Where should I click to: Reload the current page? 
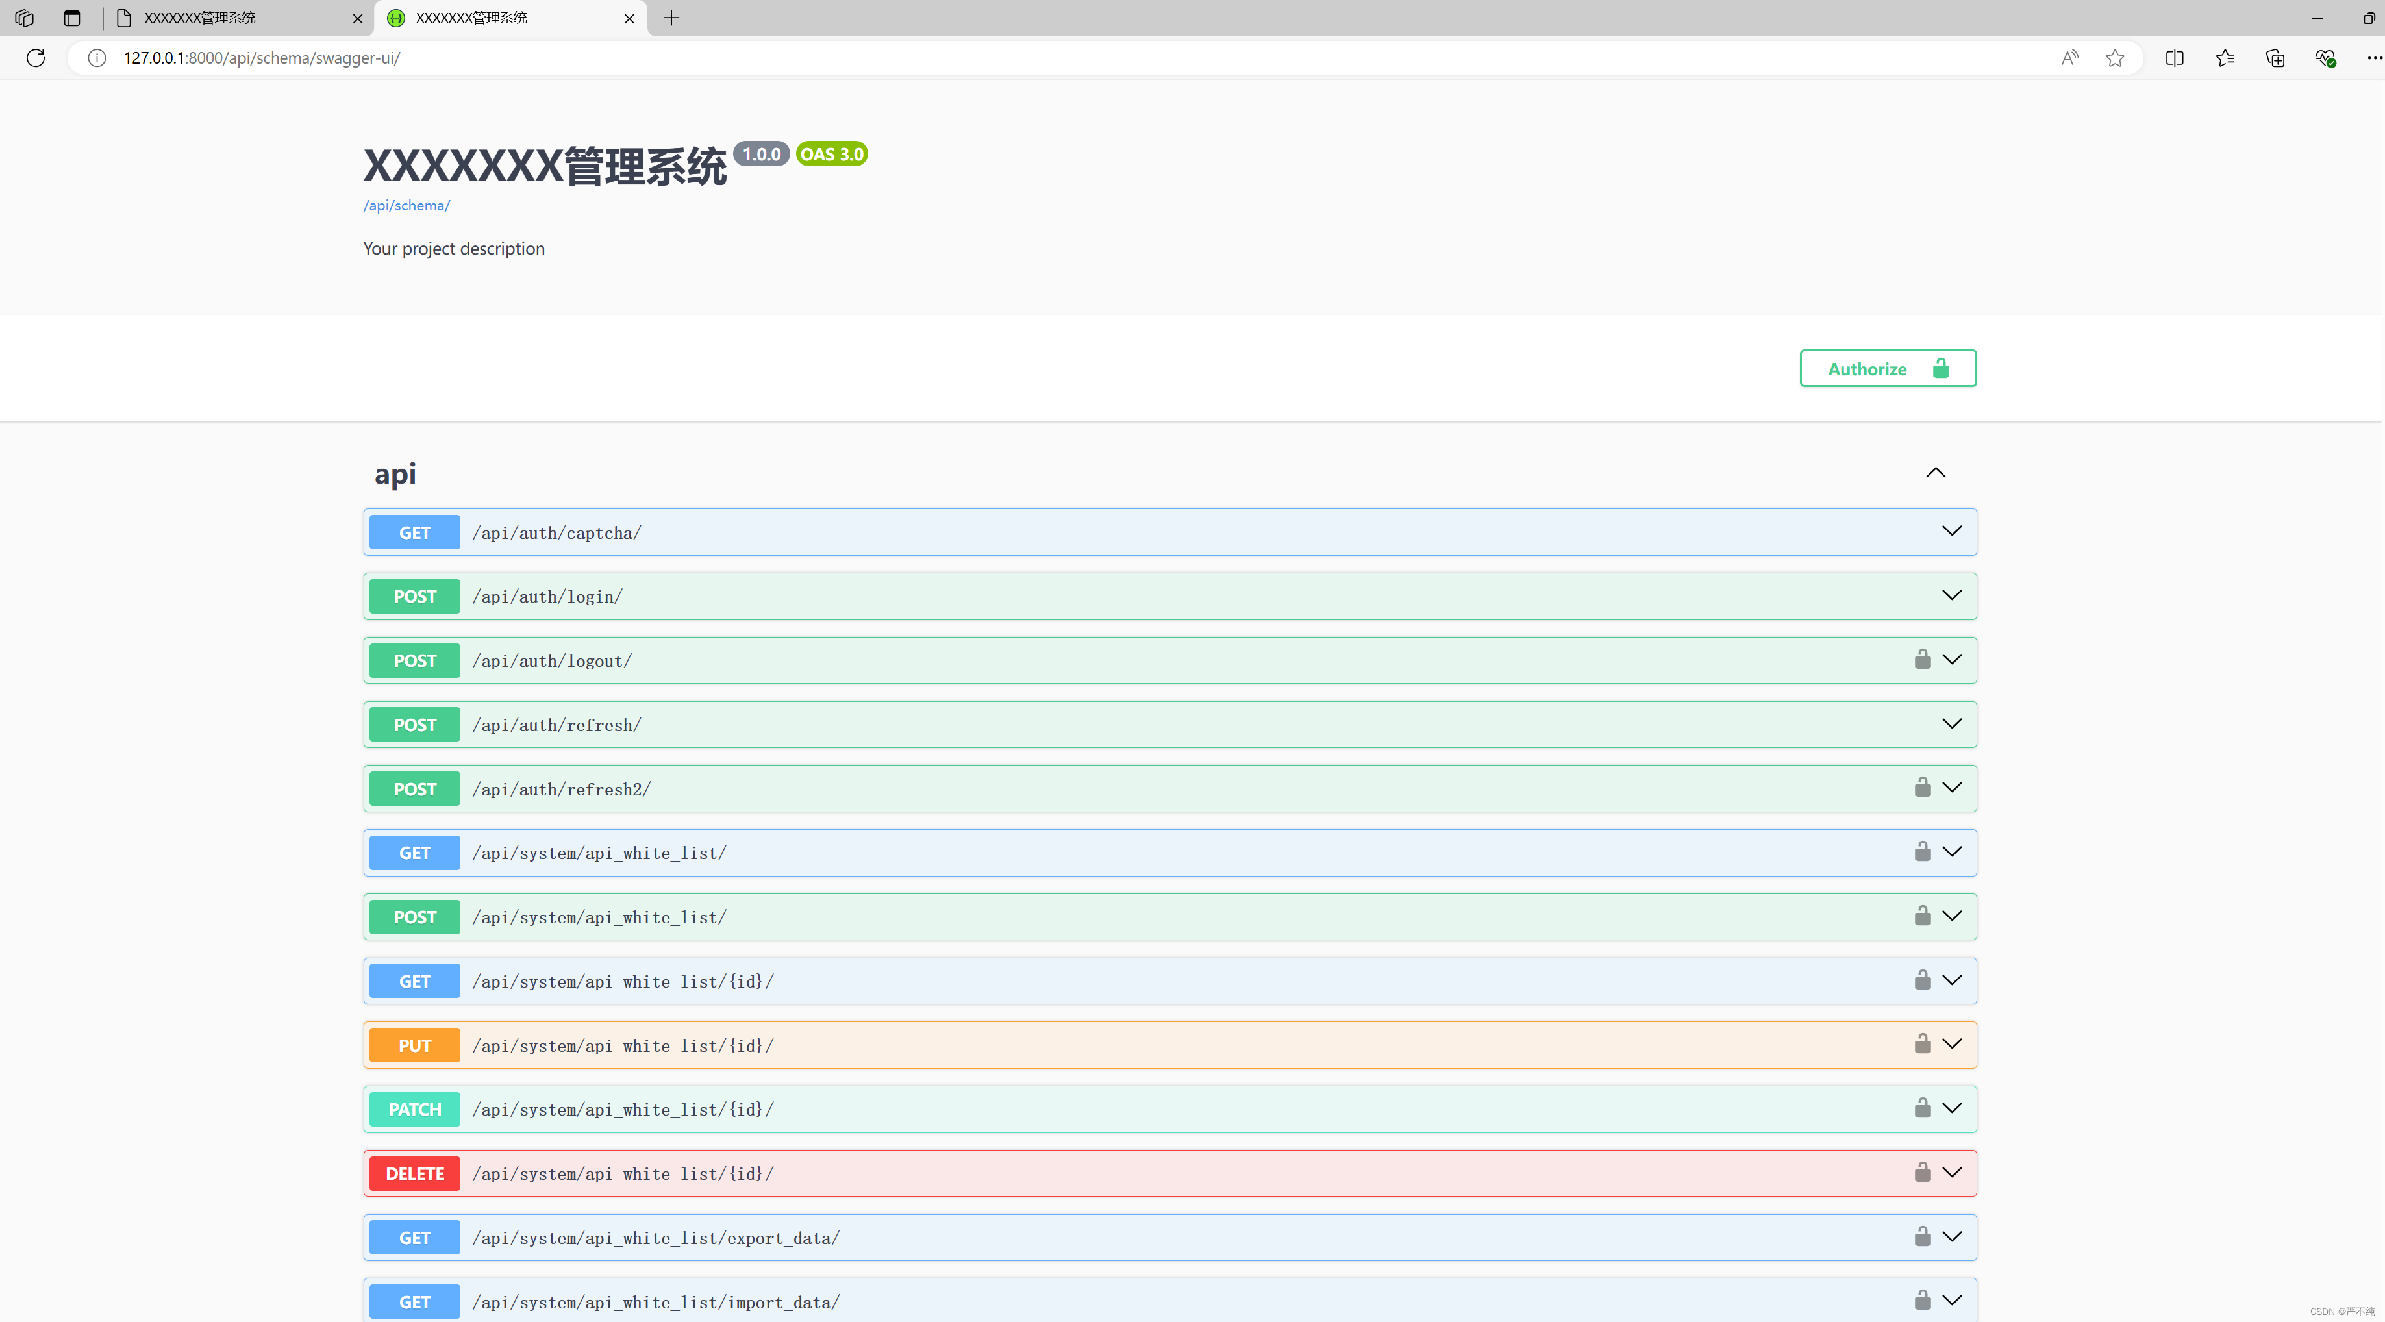click(35, 57)
